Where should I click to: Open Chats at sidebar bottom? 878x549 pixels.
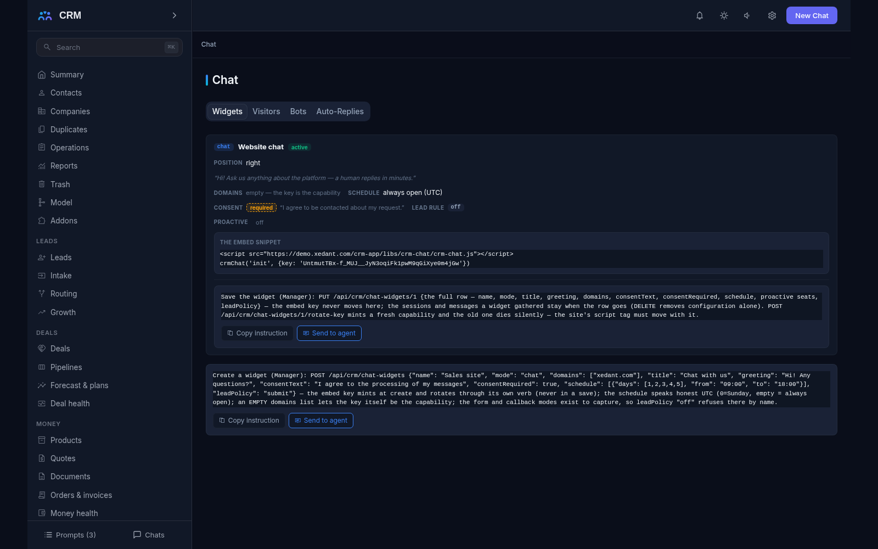[x=149, y=535]
